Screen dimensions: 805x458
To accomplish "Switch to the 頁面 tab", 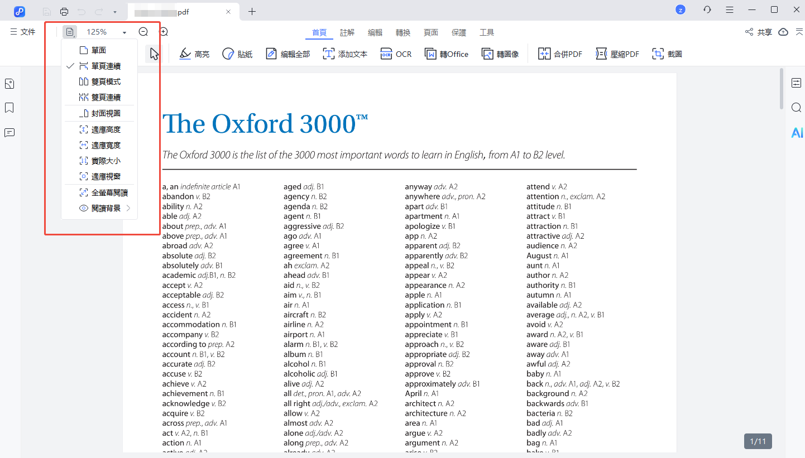I will [x=431, y=32].
